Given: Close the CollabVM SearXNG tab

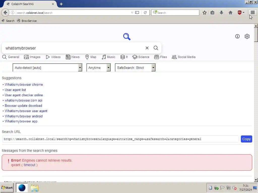Looking at the screenshot, I should click(x=53, y=4).
